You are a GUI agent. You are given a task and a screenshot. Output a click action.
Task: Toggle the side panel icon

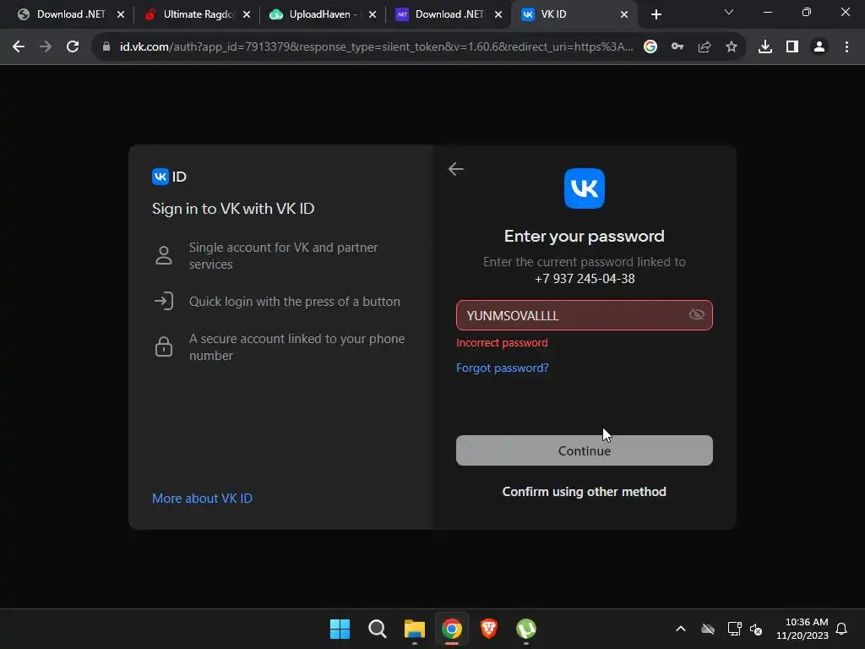(792, 47)
